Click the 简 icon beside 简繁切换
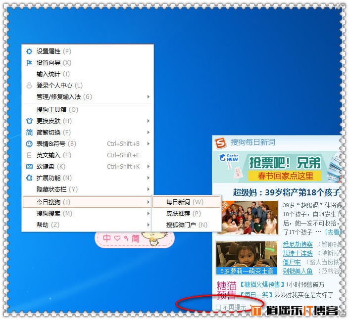 tap(29, 133)
